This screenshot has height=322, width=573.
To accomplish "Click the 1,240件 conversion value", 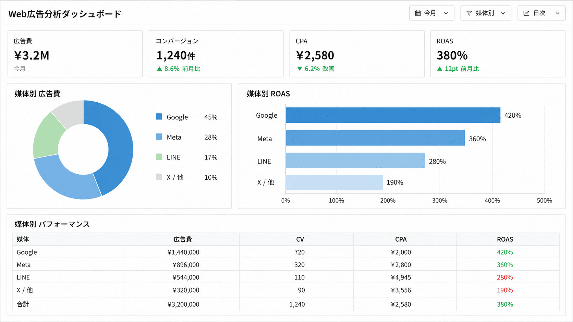I will (x=176, y=55).
